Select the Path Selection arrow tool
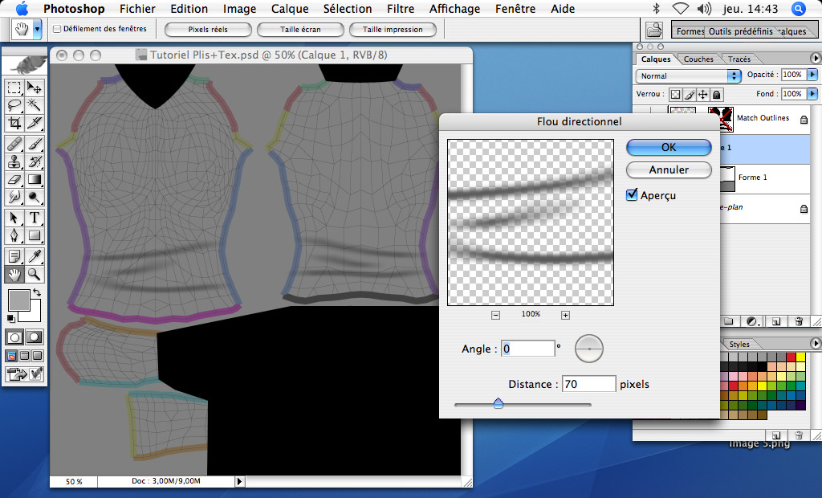822x498 pixels. coord(14,217)
